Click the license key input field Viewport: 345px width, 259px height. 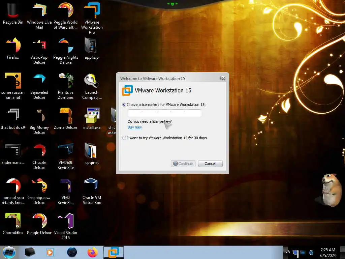164,113
